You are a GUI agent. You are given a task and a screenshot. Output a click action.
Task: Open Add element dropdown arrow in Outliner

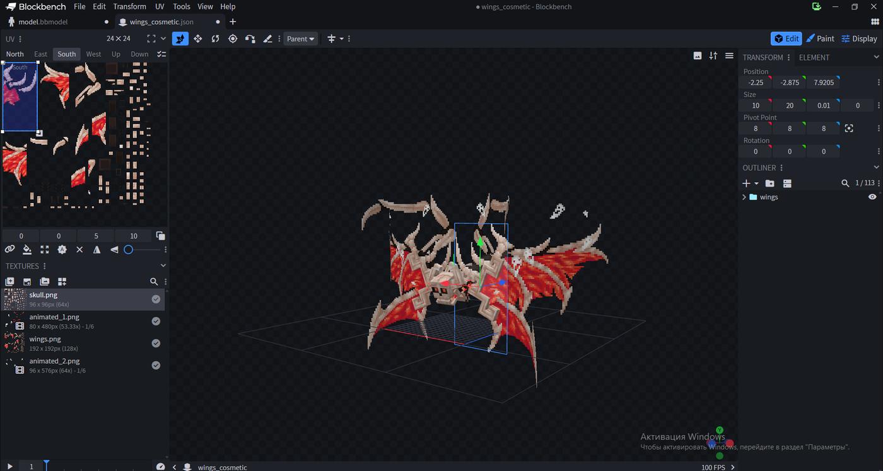pyautogui.click(x=756, y=183)
